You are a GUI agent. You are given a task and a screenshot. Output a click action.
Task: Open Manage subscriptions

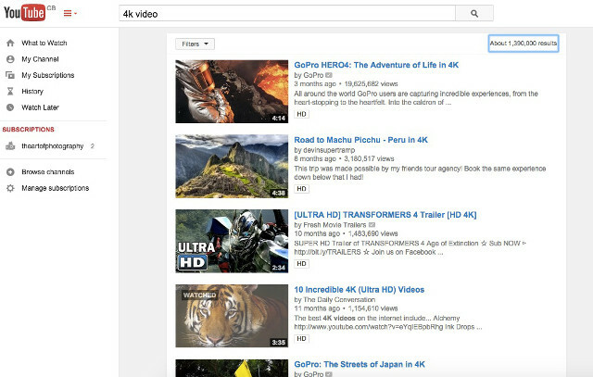coord(56,188)
